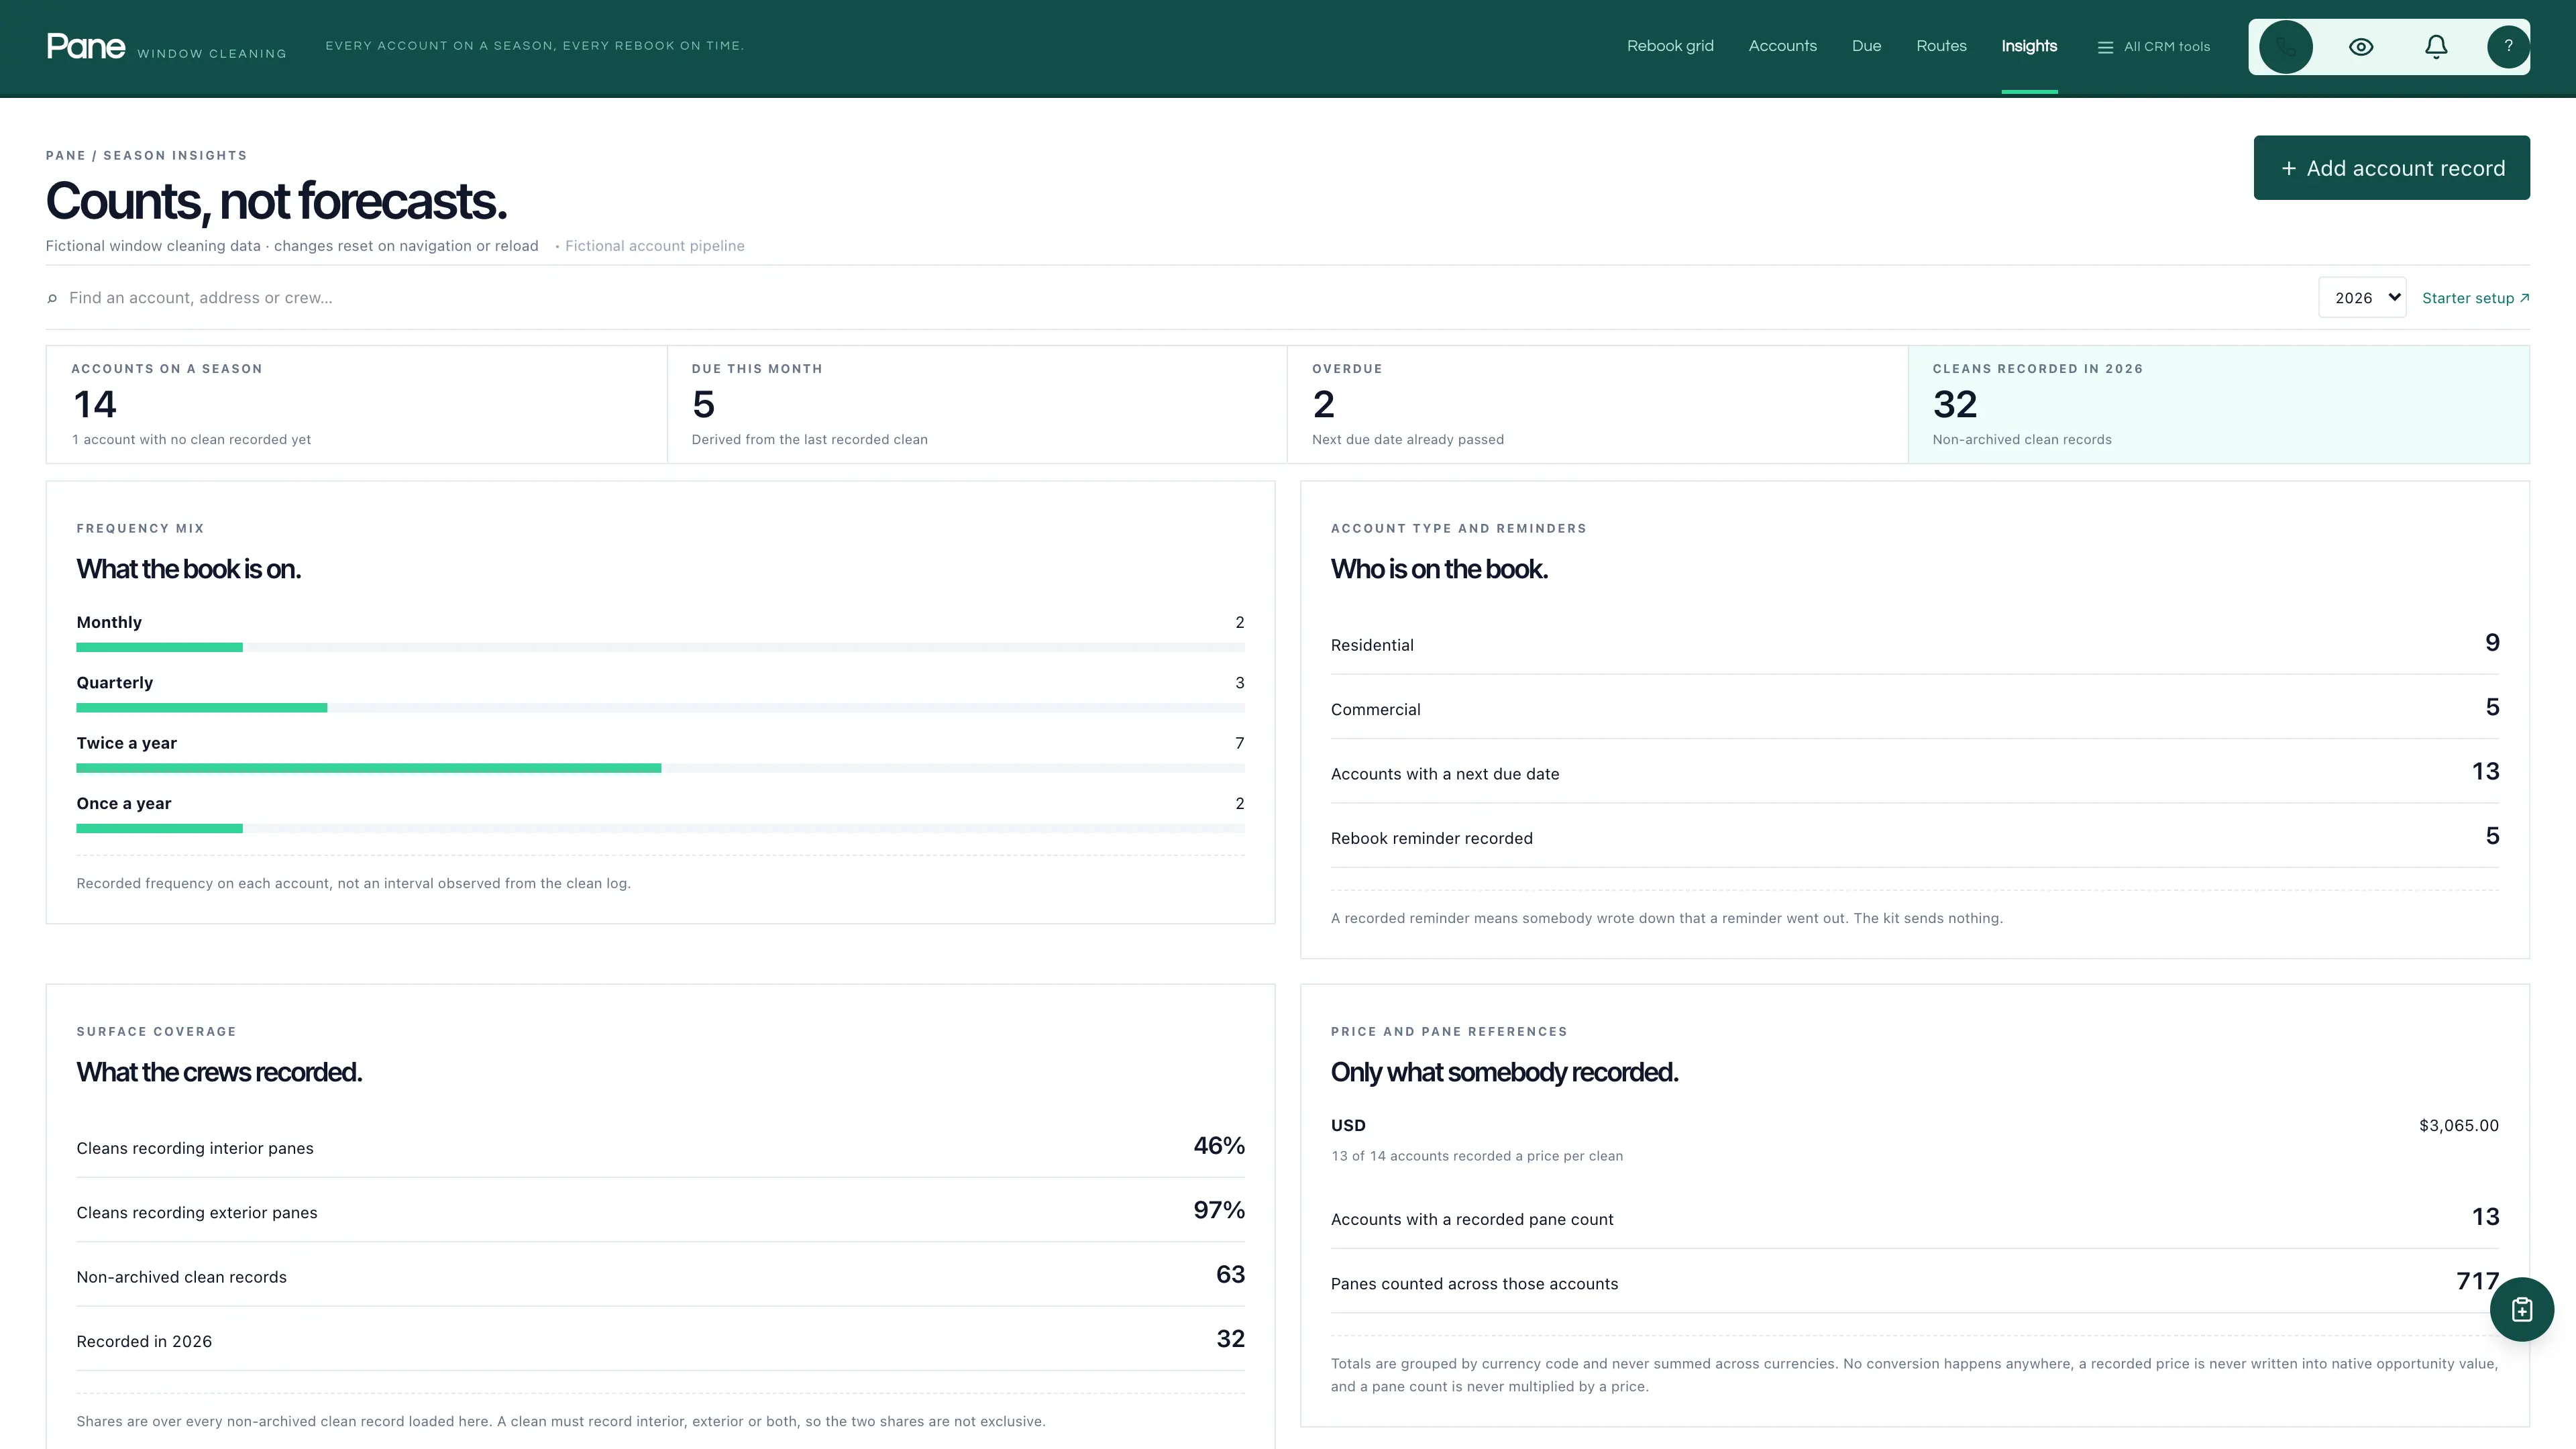
Task: Click the magnifier icon in search bar
Action: click(52, 298)
